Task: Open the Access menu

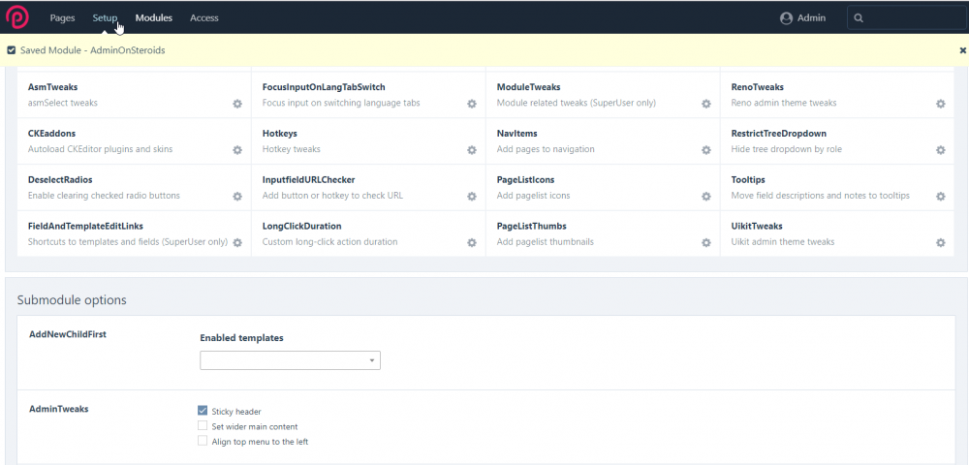Action: coord(204,17)
